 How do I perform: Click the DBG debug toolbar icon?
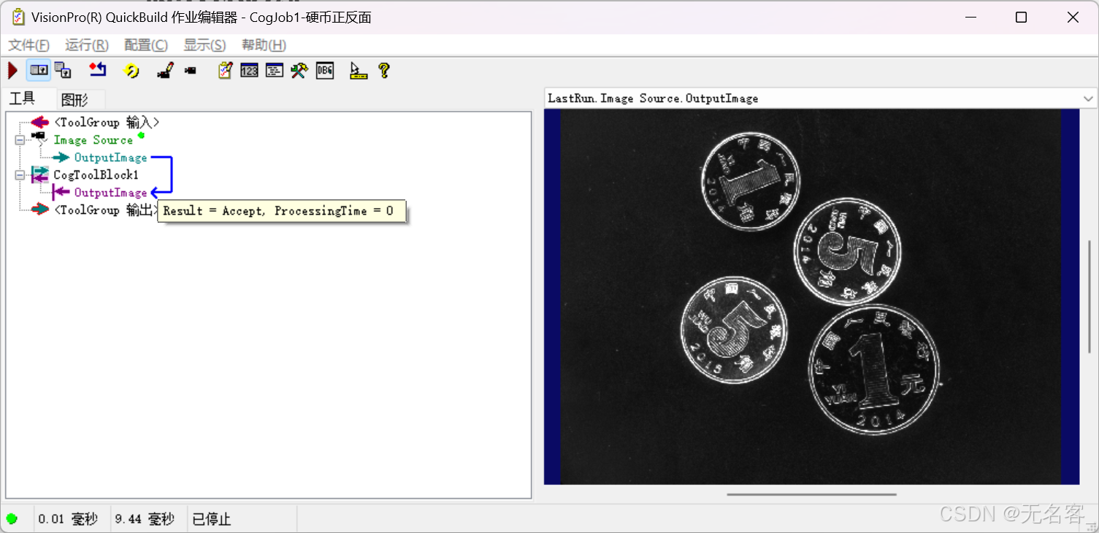pyautogui.click(x=325, y=71)
